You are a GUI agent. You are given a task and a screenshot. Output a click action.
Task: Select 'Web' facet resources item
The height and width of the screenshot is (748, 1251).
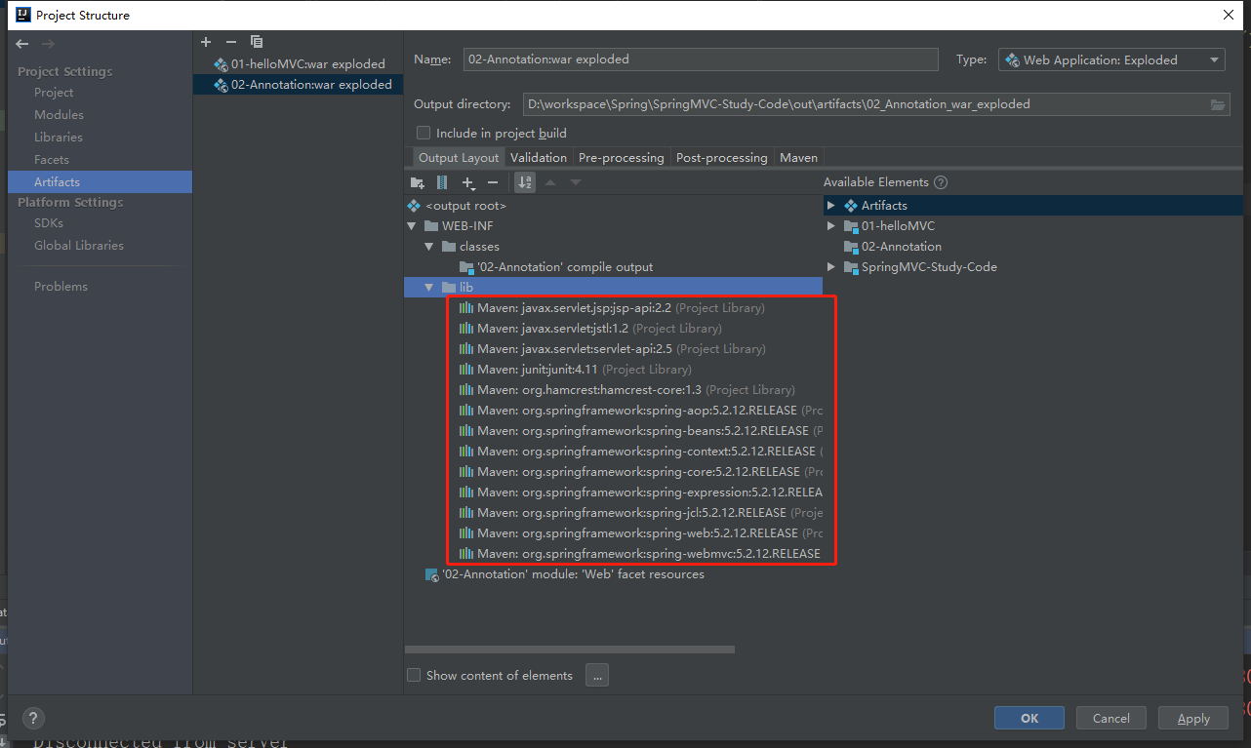coord(564,574)
